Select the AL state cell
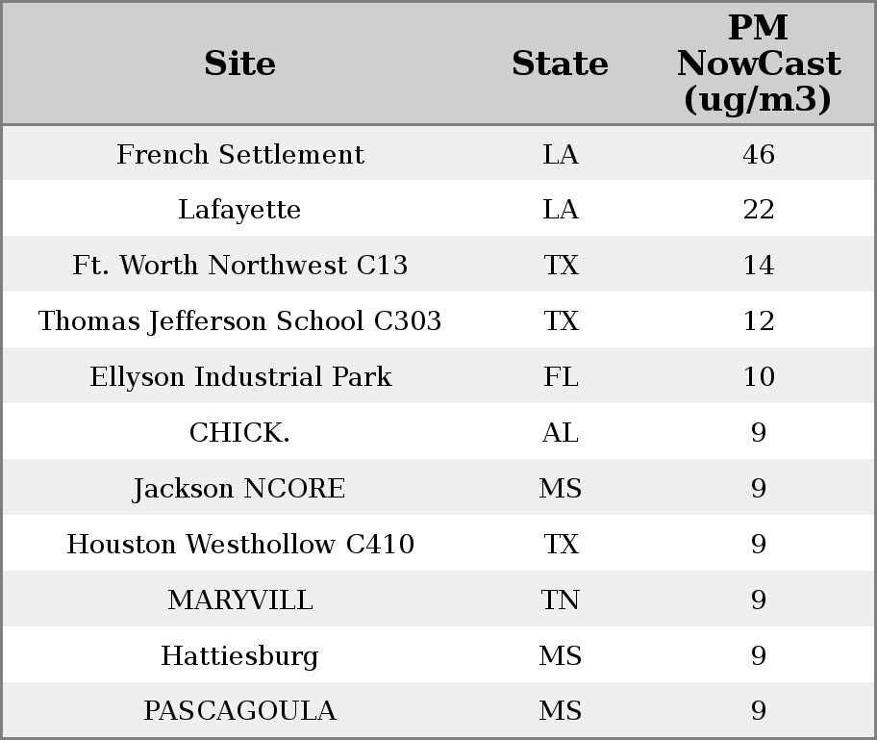The image size is (877, 740). tap(560, 433)
